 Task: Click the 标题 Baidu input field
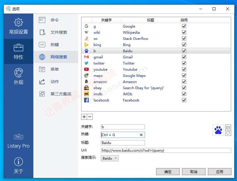[x=123, y=143]
